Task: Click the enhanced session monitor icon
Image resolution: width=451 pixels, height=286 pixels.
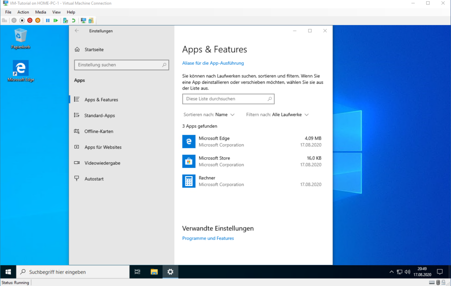Action: click(x=83, y=20)
